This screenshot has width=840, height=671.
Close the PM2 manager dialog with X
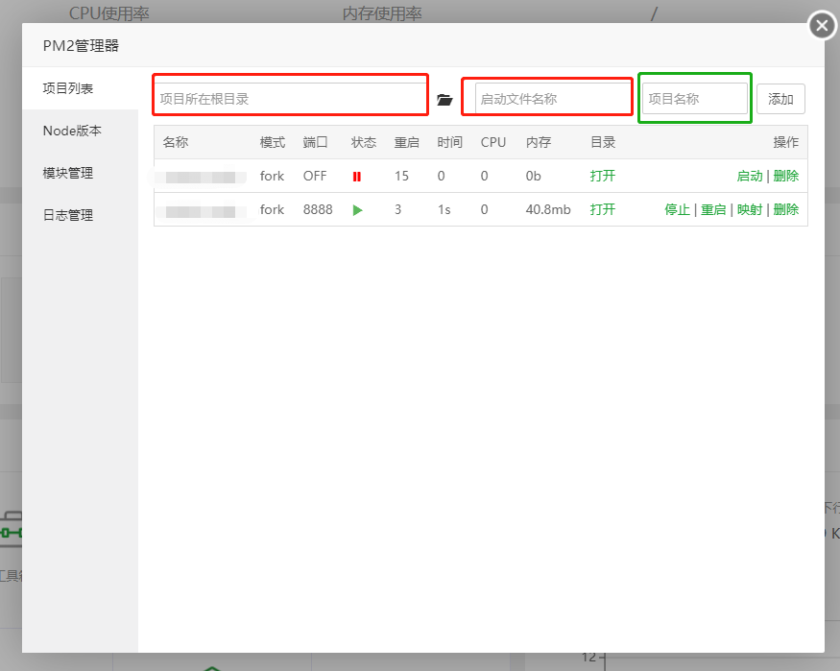(x=822, y=25)
